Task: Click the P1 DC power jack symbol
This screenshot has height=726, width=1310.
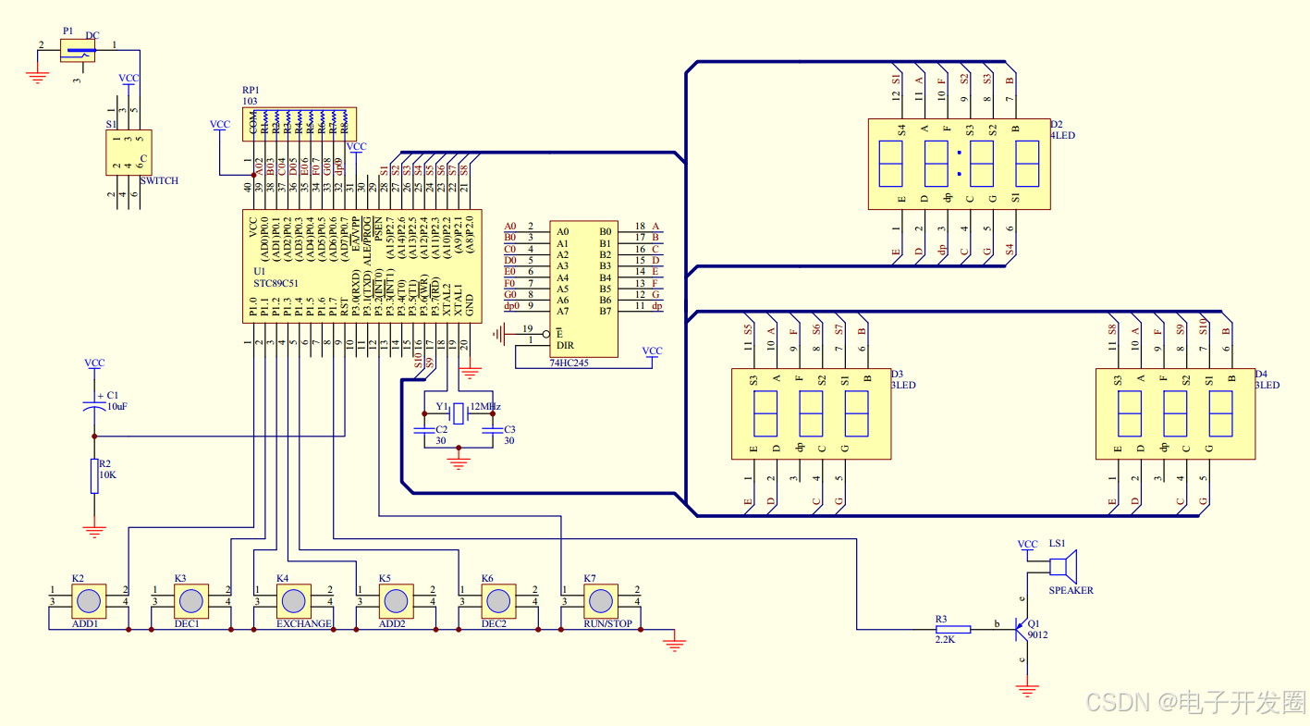Action: (x=78, y=50)
